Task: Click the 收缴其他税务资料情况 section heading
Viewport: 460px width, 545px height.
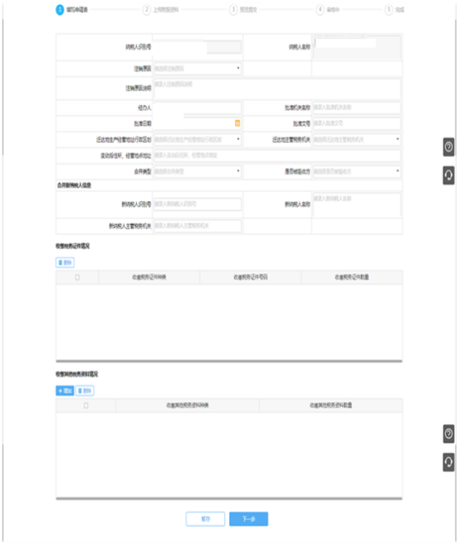Action: pyautogui.click(x=76, y=375)
